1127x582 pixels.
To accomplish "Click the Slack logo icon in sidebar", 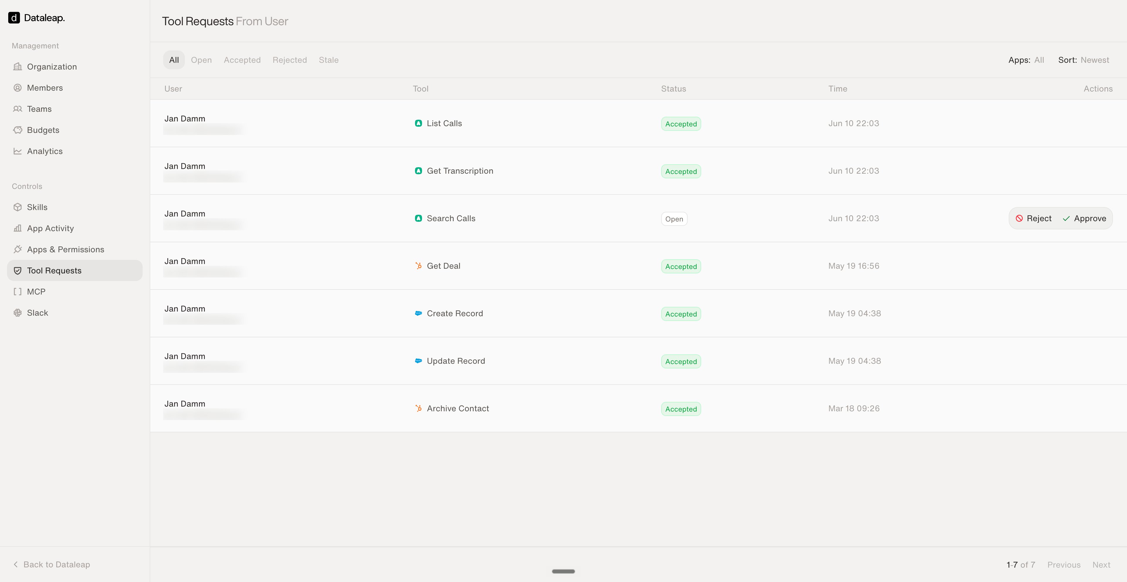I will [18, 313].
